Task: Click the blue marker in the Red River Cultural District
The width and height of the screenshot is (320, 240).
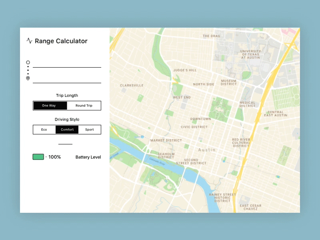Action: 224,161
